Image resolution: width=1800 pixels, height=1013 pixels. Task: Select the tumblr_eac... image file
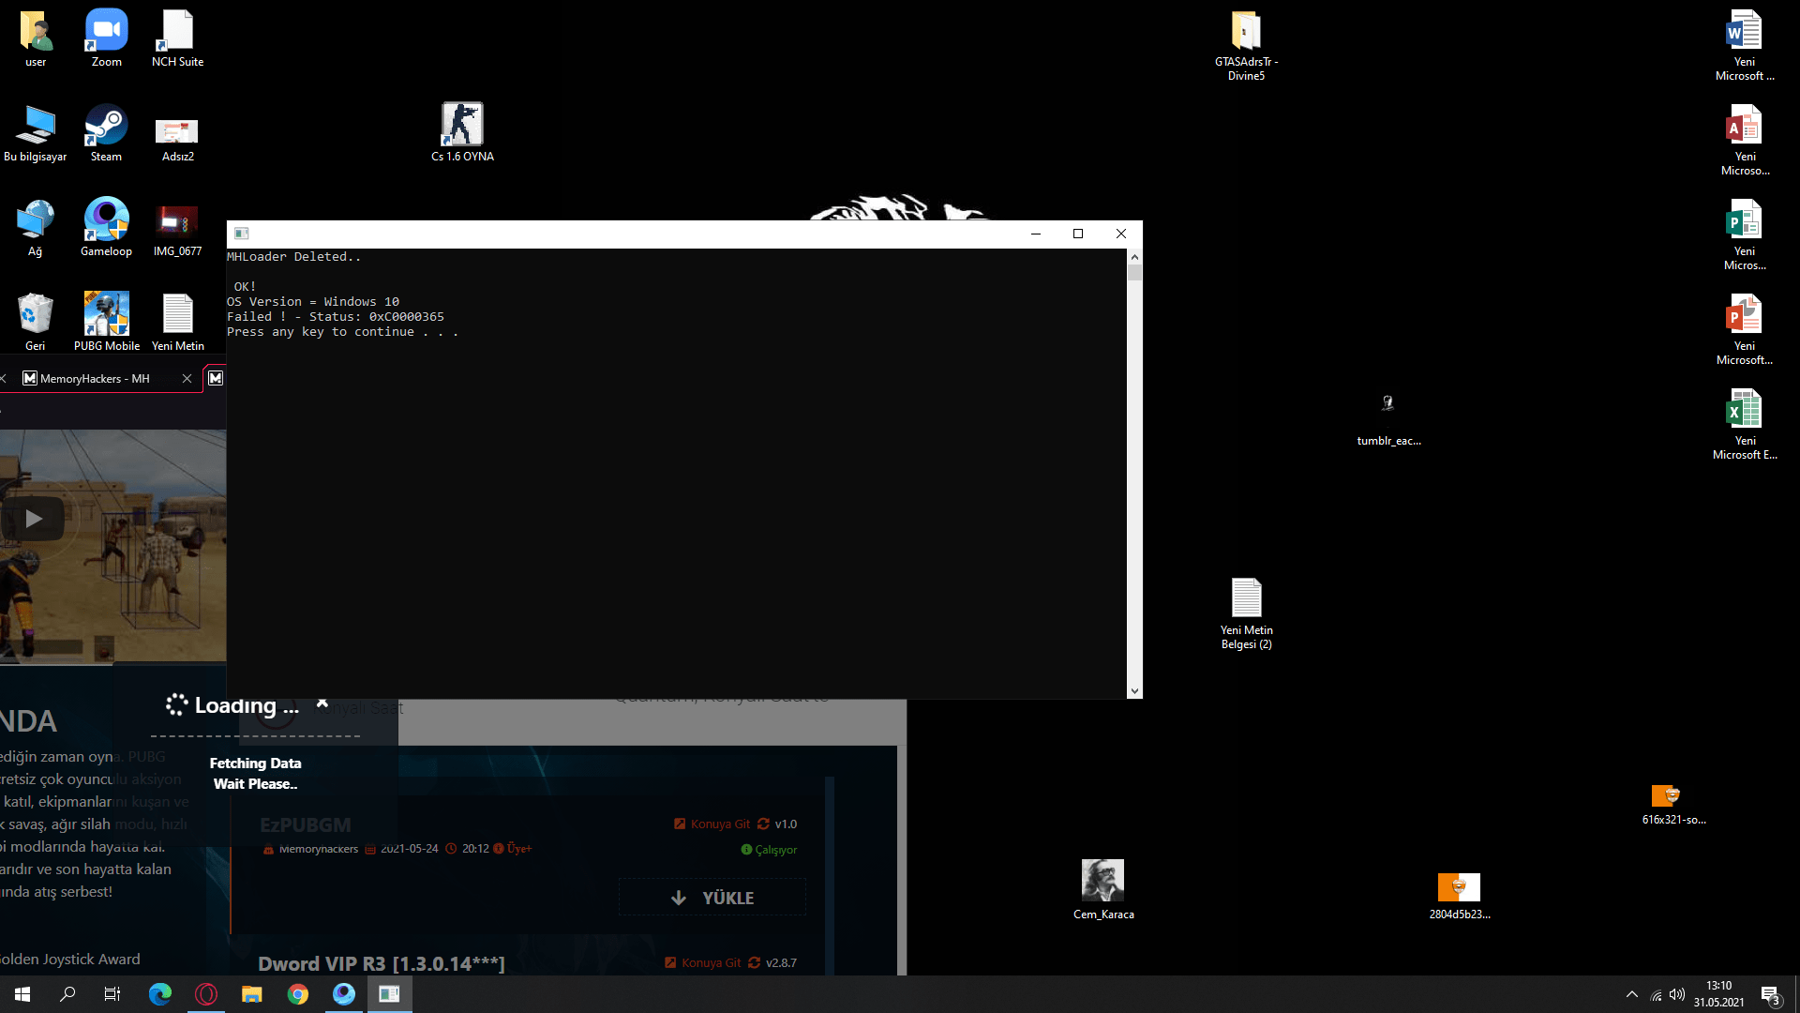coord(1388,419)
